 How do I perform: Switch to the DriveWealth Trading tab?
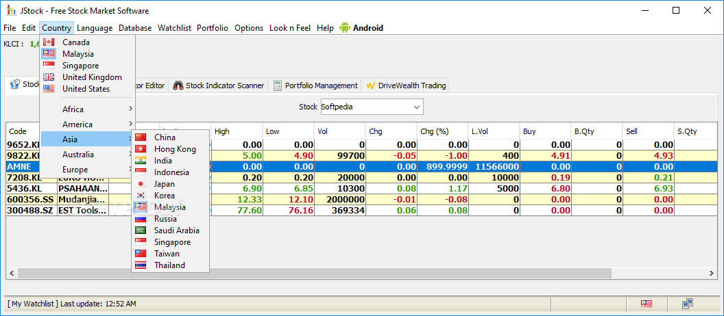406,85
